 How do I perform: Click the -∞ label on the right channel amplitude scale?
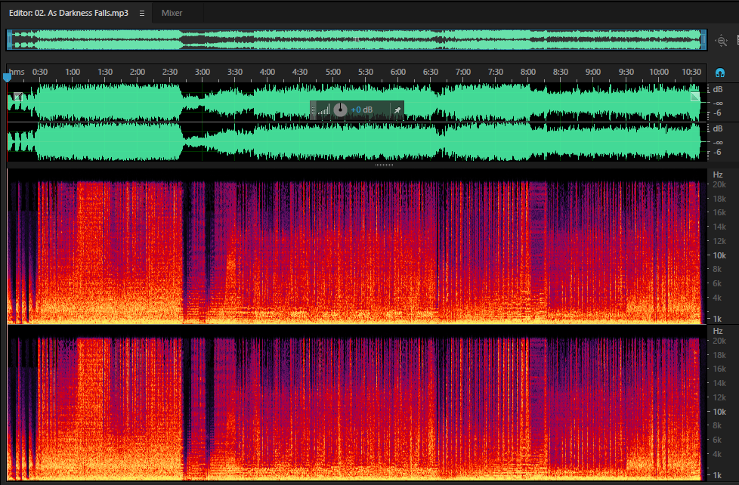click(x=718, y=142)
